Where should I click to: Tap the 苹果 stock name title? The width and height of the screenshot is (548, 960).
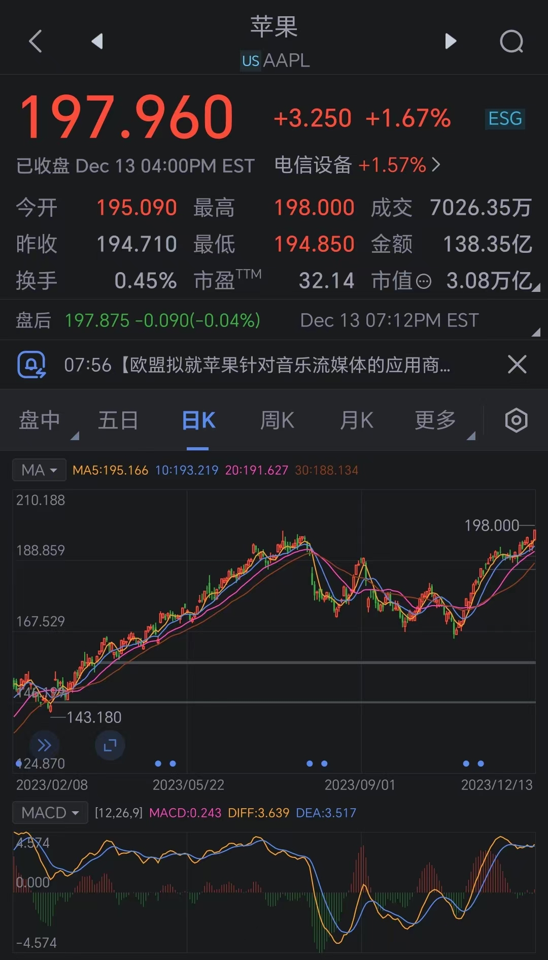point(274,27)
